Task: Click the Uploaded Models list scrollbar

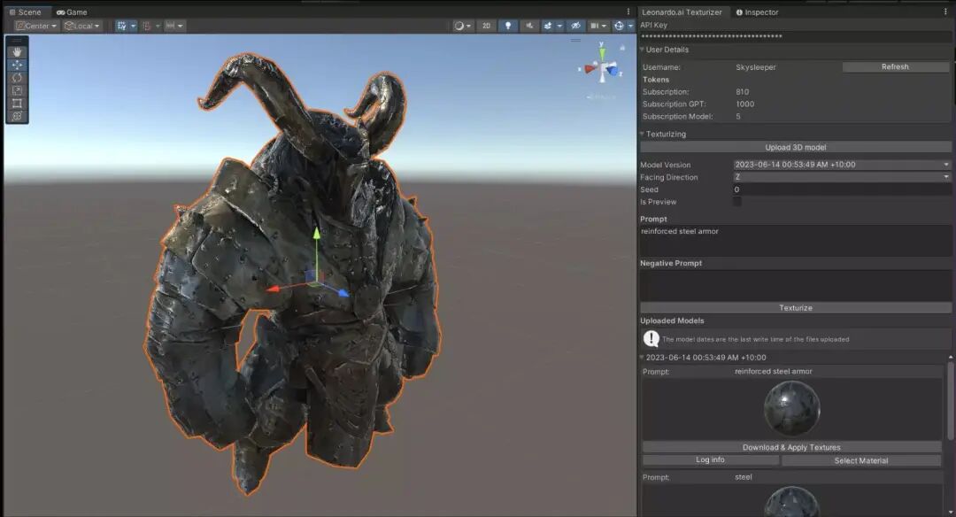Action: 951,400
